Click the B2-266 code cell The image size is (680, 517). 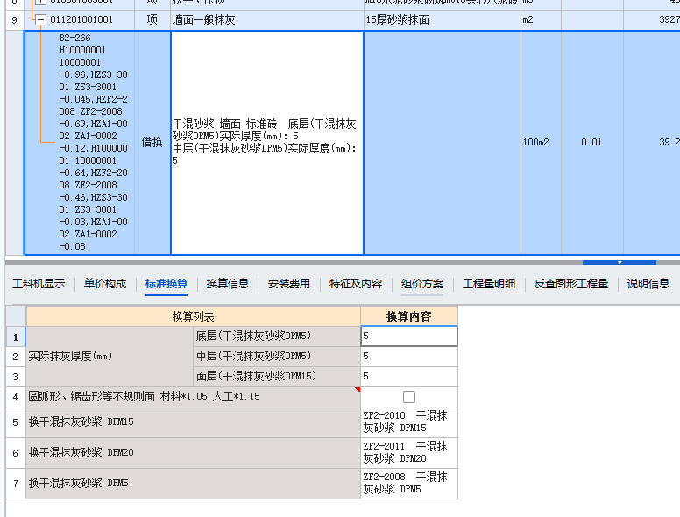point(80,142)
